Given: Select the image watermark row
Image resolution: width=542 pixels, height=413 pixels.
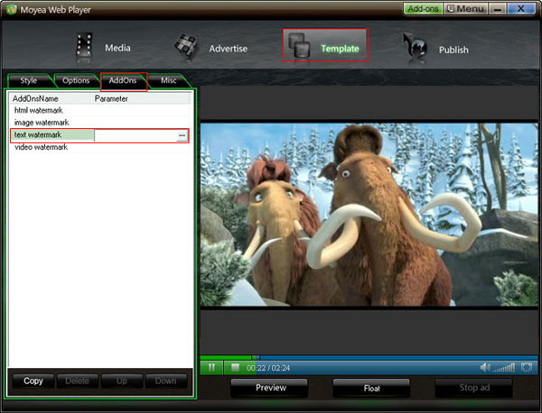Looking at the screenshot, I should pyautogui.click(x=99, y=123).
